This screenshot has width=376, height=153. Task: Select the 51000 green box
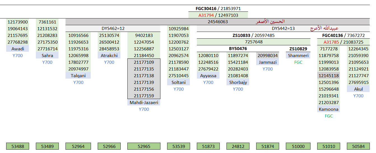tap(298, 146)
